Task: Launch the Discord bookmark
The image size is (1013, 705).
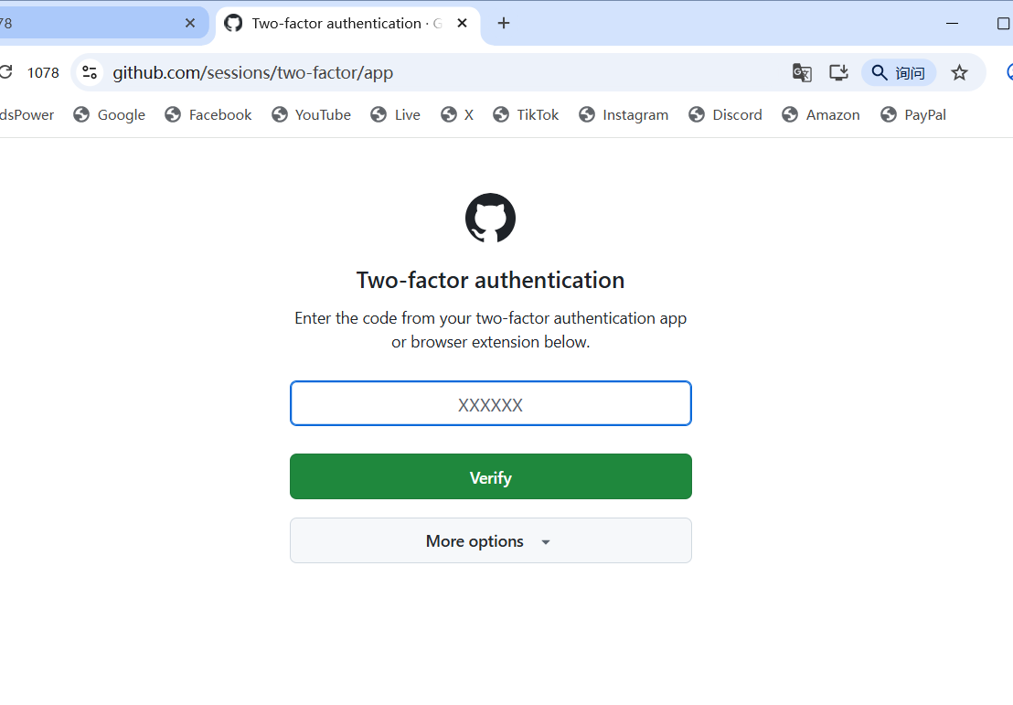Action: 725,114
